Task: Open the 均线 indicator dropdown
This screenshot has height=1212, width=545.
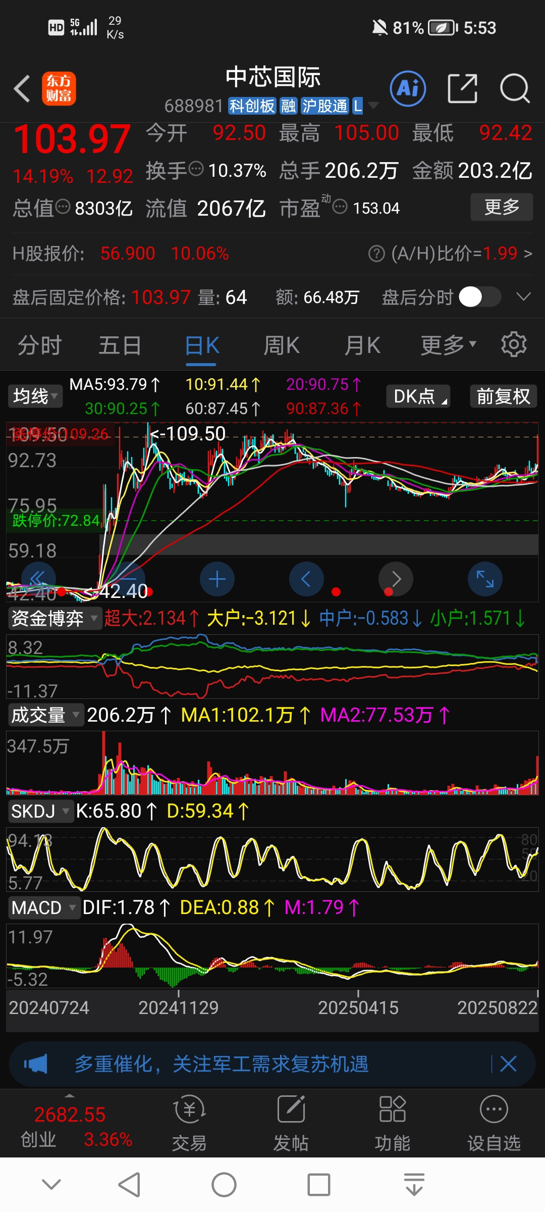Action: tap(35, 396)
